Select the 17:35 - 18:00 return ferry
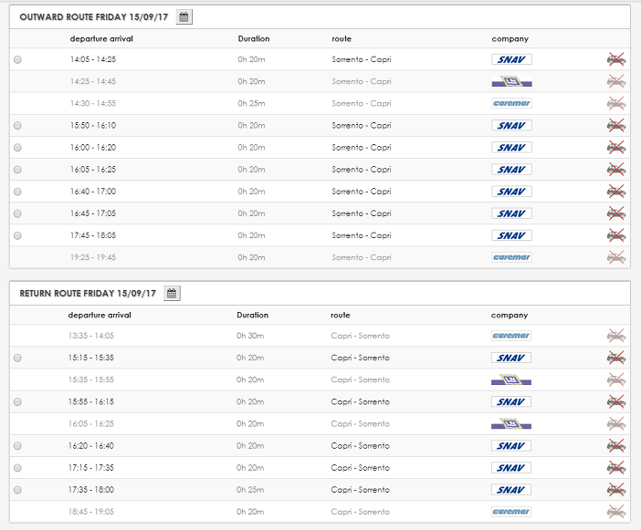Image resolution: width=641 pixels, height=530 pixels. [x=17, y=490]
